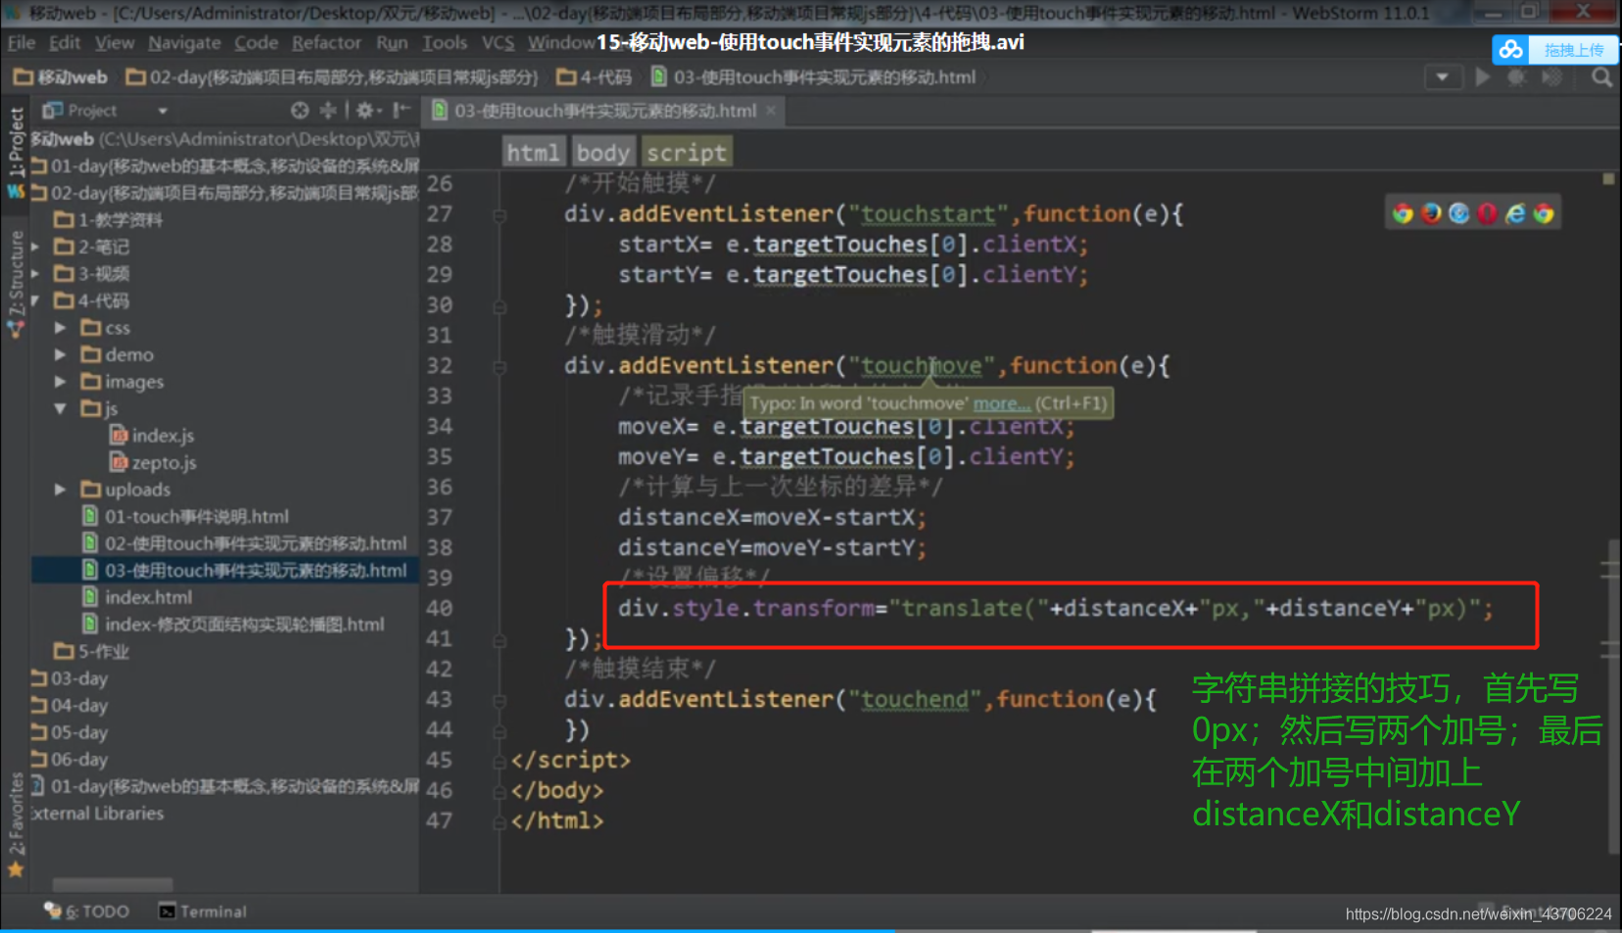Open the Tools menu
The width and height of the screenshot is (1622, 933).
coord(445,43)
